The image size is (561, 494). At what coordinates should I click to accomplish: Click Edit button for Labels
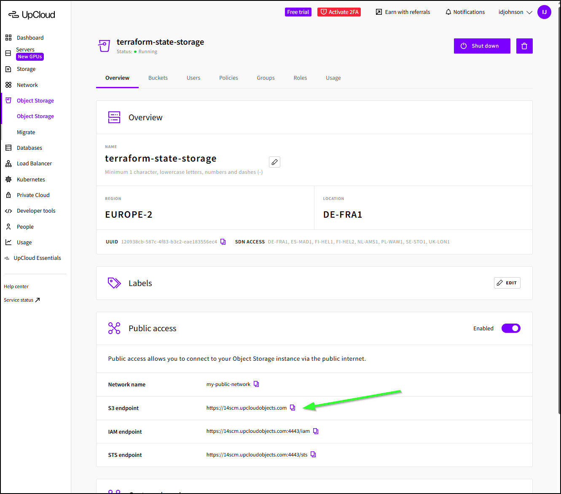pos(507,283)
